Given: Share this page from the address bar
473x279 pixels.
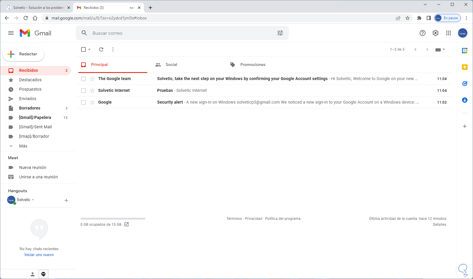Looking at the screenshot, I should (x=398, y=18).
